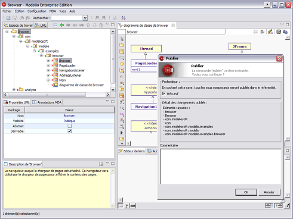Click the note tool near the palette bottom

[x=122, y=139]
